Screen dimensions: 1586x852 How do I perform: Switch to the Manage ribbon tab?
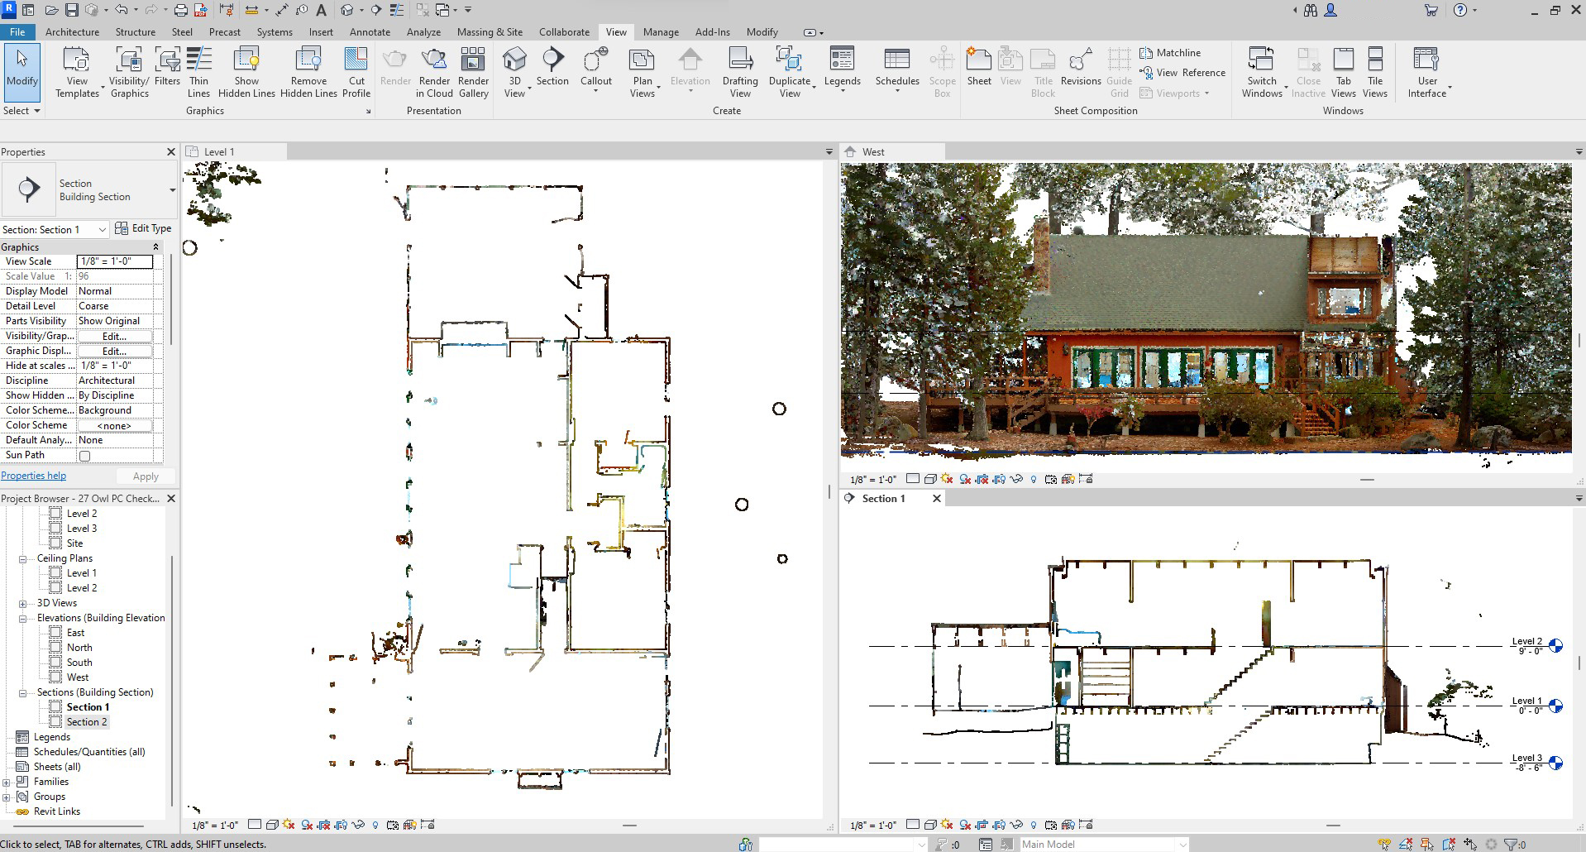pyautogui.click(x=661, y=32)
